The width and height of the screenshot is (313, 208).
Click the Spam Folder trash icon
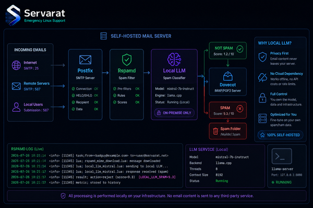(215, 131)
